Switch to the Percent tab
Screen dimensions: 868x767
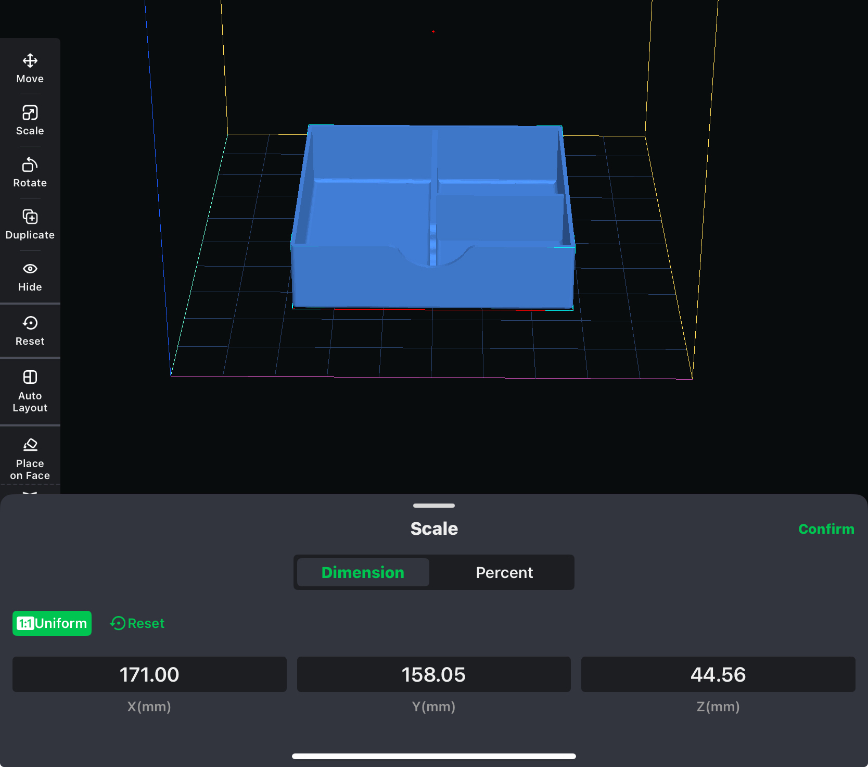pos(504,572)
